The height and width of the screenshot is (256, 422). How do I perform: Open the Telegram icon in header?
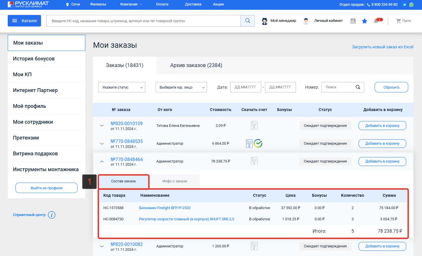(404, 5)
